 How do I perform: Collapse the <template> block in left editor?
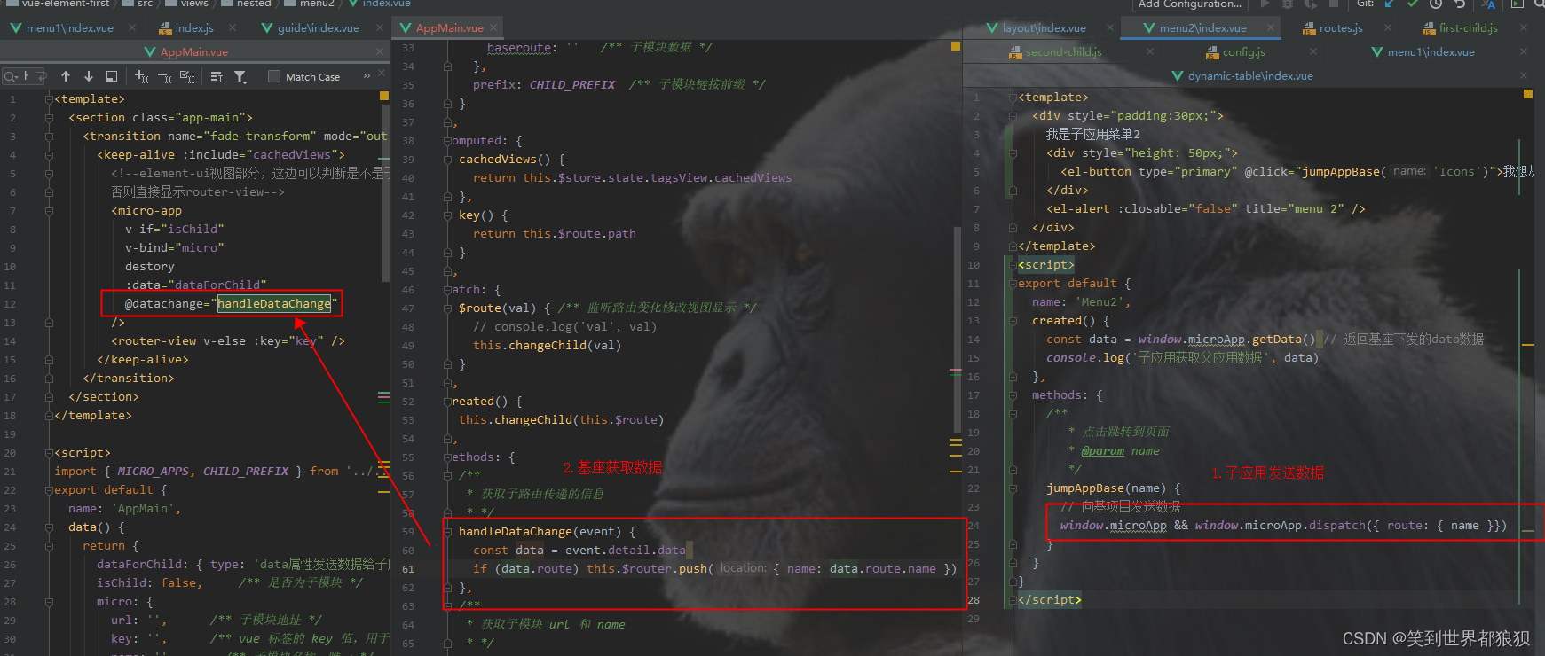pos(50,98)
